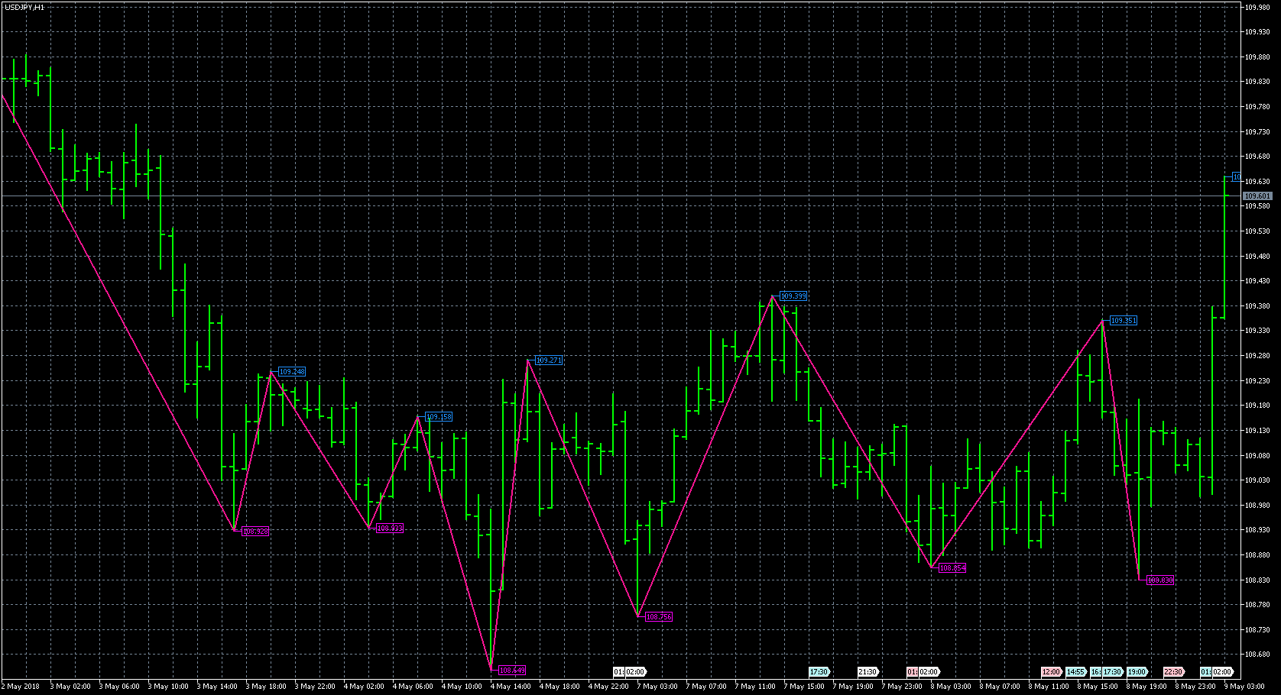Click the 4 May 14:00 time axis label
The height and width of the screenshot is (695, 1281).
tap(511, 687)
